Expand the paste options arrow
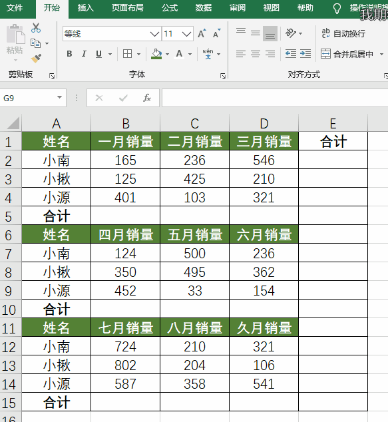The width and height of the screenshot is (388, 422). click(x=15, y=60)
